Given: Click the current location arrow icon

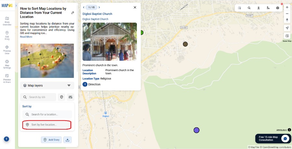Looking at the screenshot, I should coord(287,28).
